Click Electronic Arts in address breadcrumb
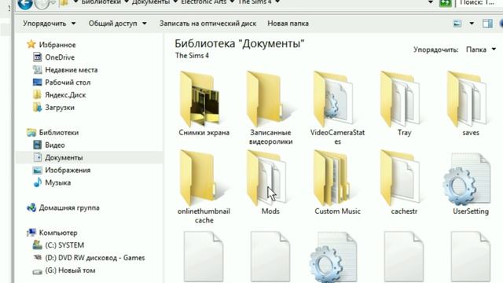 pyautogui.click(x=204, y=2)
